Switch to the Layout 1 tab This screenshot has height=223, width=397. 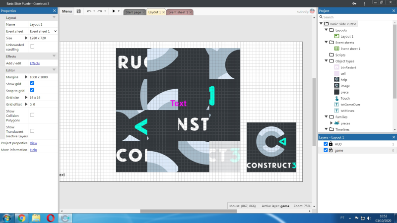[154, 12]
